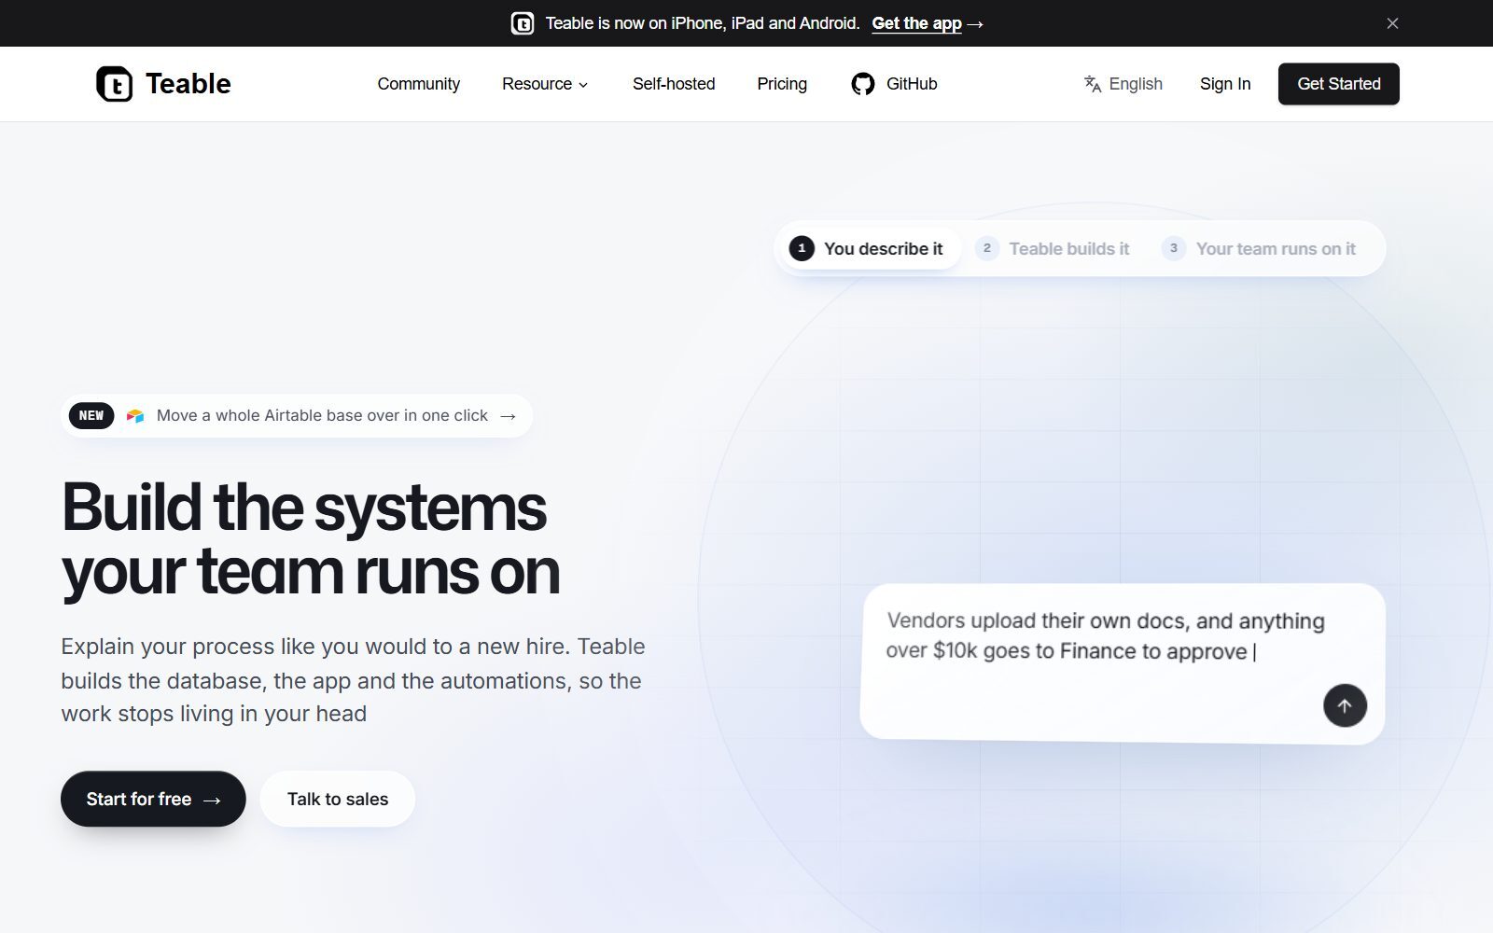Click the Teable wordmark text
The image size is (1493, 933).
[x=188, y=84]
